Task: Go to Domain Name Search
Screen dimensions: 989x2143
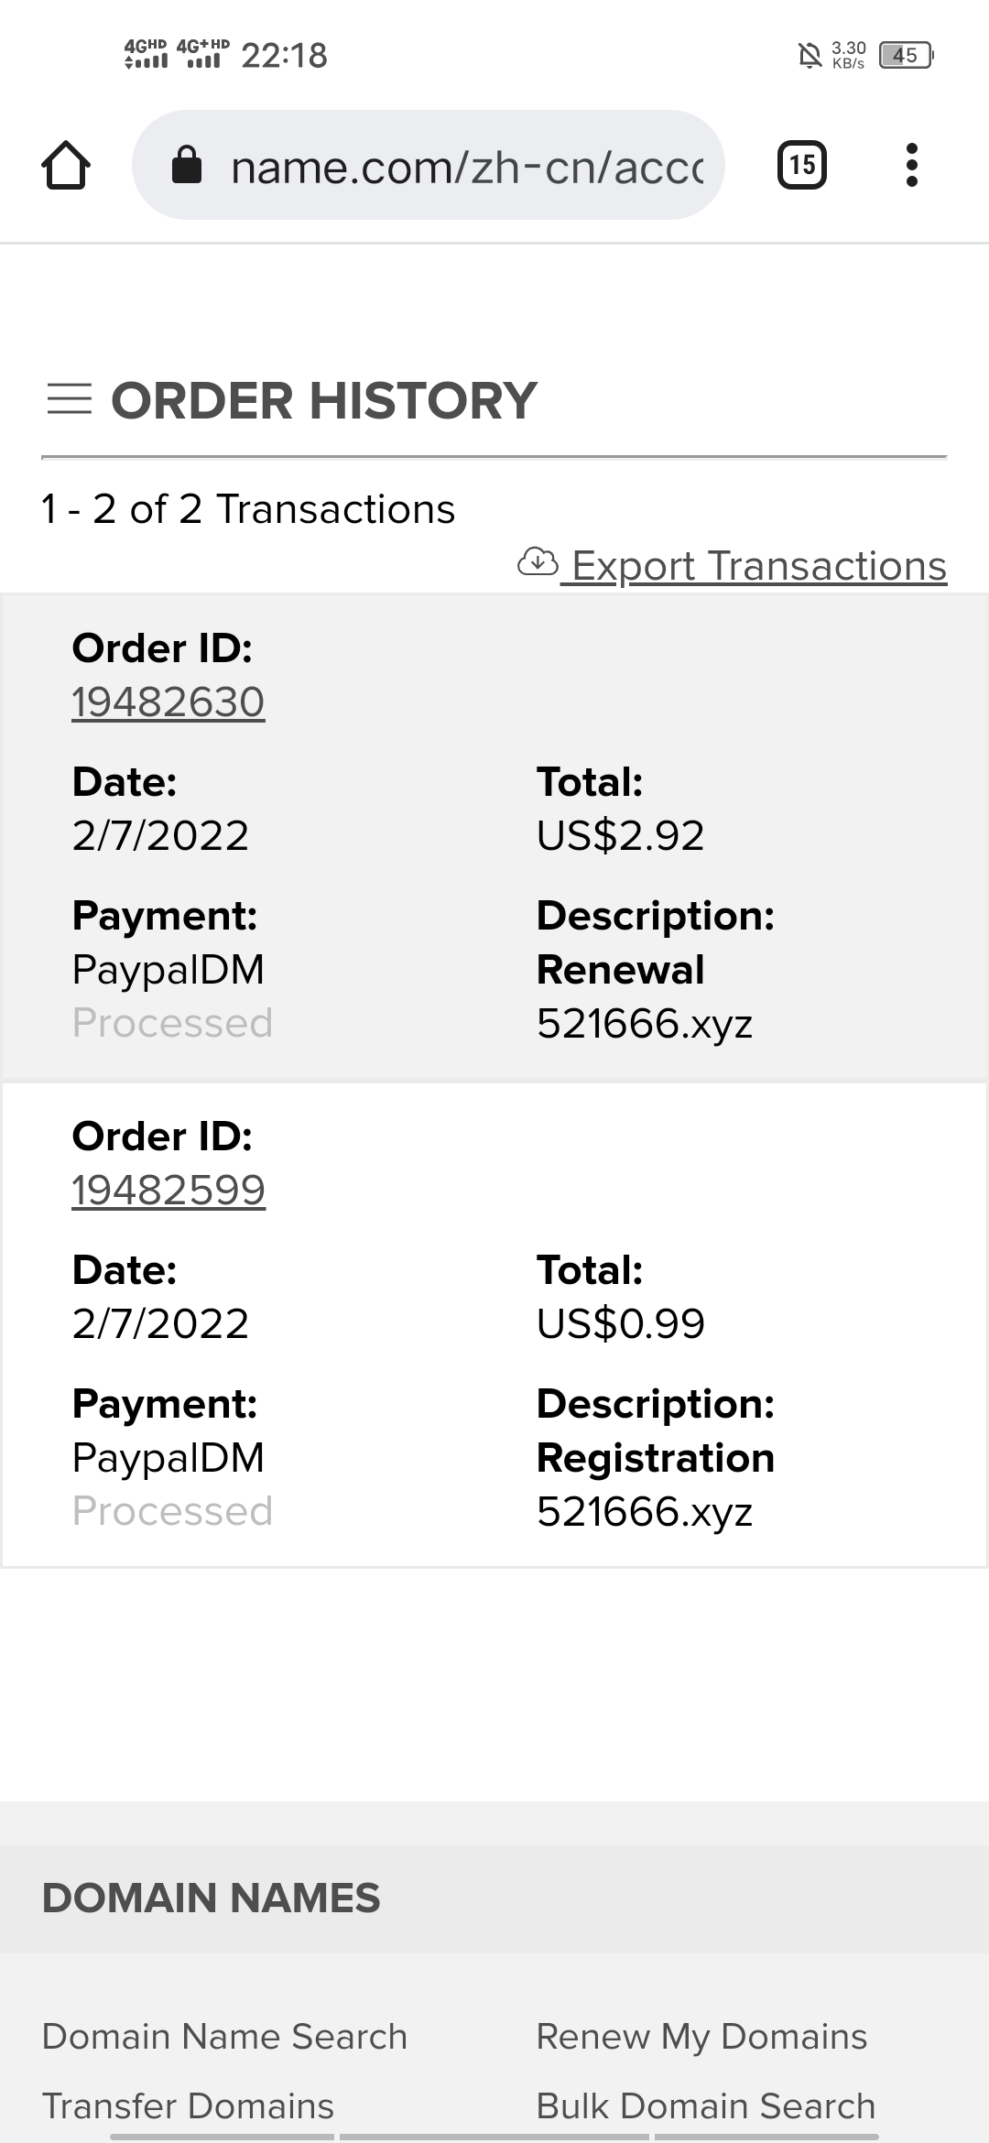Action: (224, 2037)
